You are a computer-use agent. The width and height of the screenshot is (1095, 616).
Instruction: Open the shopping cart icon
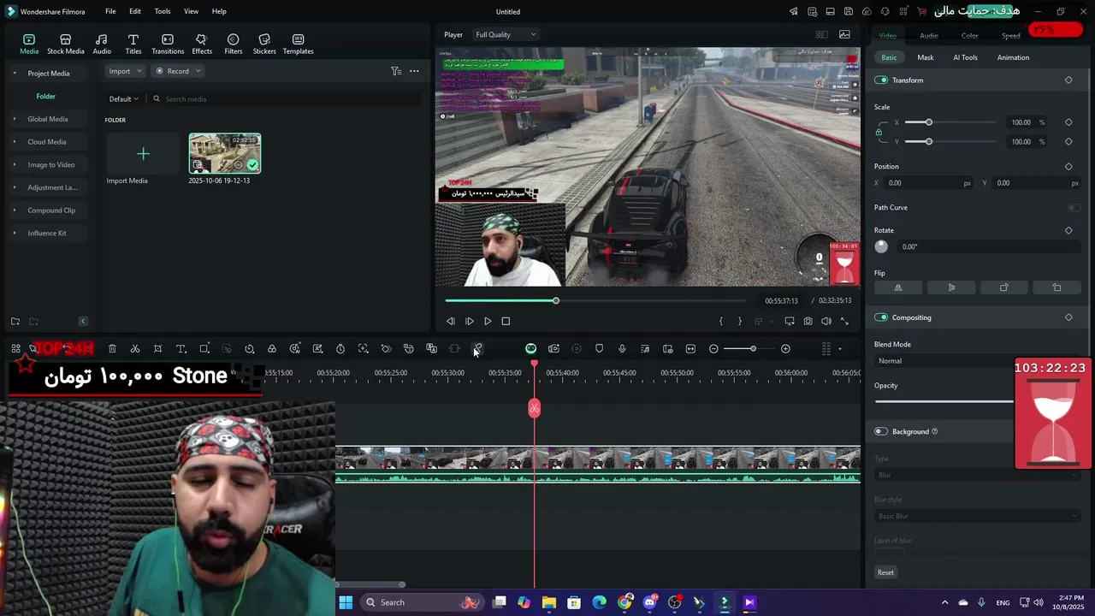[921, 12]
